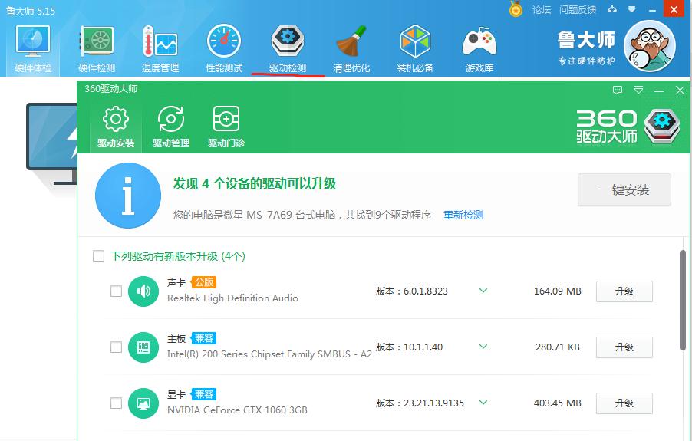Screen dimensions: 692x441
Task: Check the 主板 Intel SMBUS checkbox
Action: pyautogui.click(x=116, y=347)
